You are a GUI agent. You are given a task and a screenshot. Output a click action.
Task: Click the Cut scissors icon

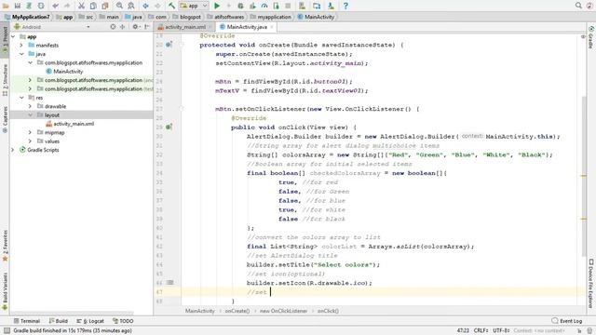[81, 6]
